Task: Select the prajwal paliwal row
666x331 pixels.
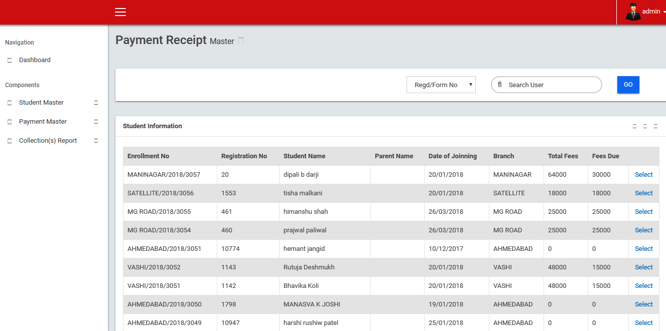Action: tap(643, 230)
